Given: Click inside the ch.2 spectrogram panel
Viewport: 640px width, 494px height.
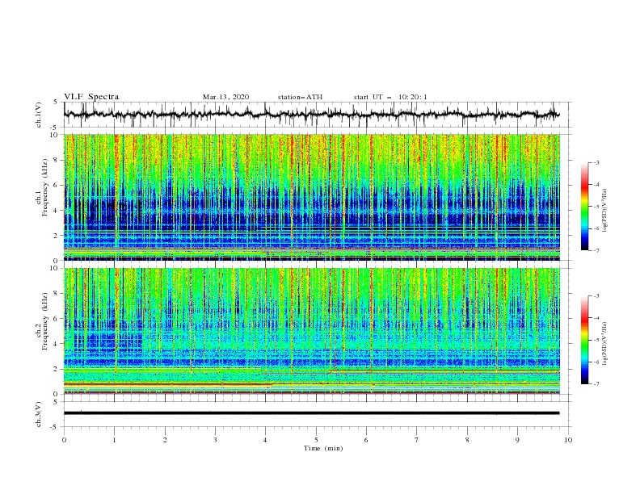Looking at the screenshot, I should pyautogui.click(x=311, y=331).
